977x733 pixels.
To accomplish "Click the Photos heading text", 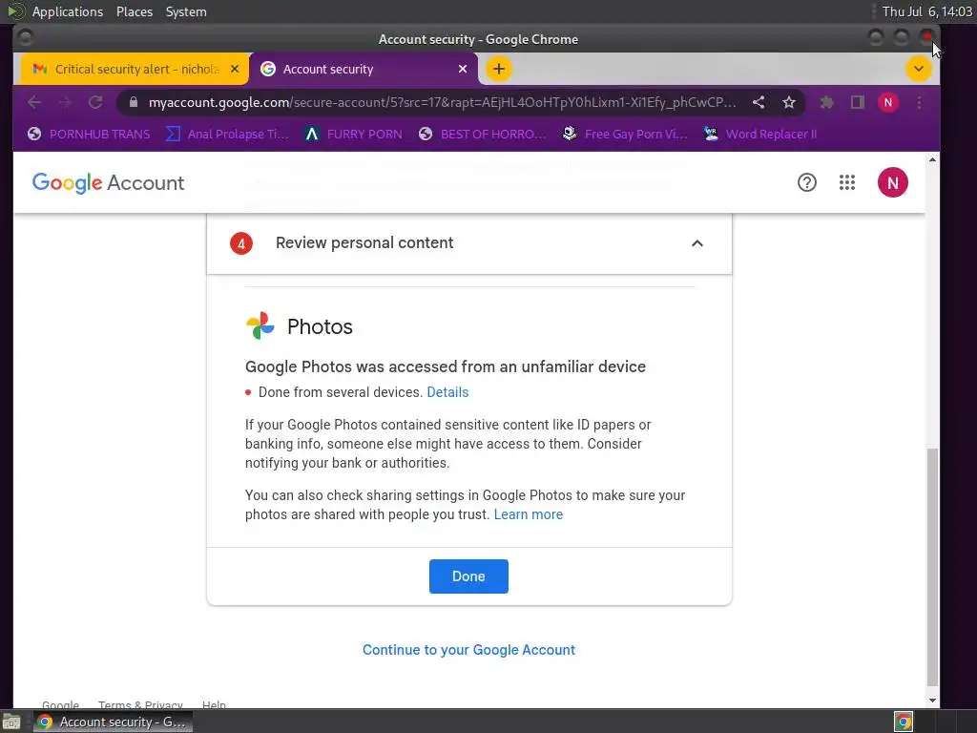I will pos(320,326).
